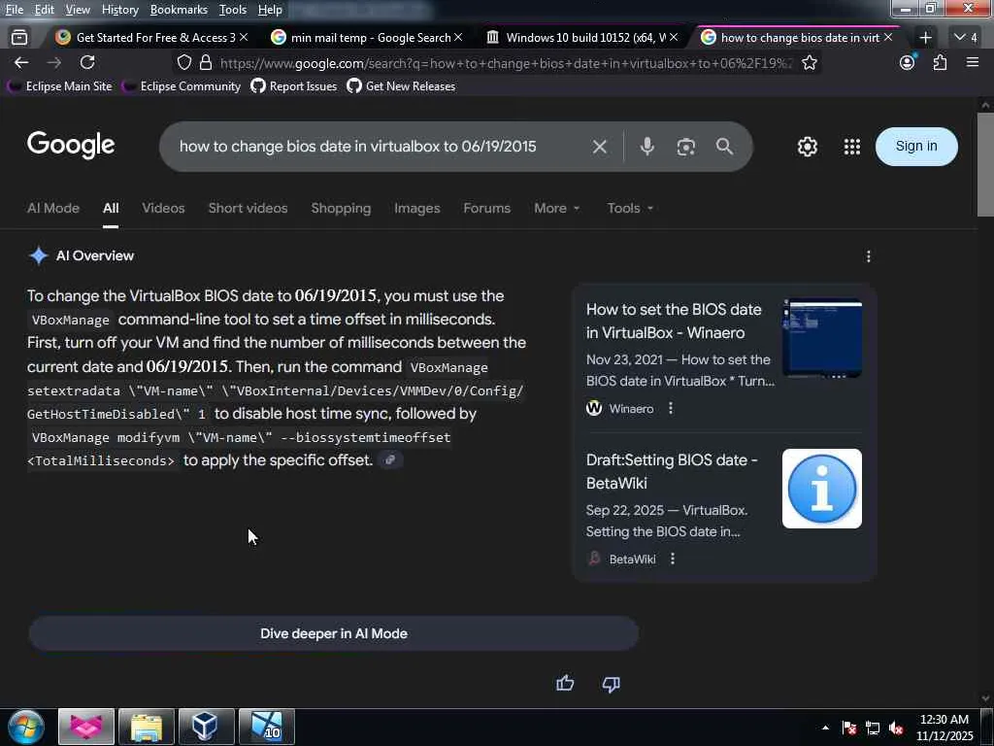
Task: Open the Firefox View tab overview icon
Action: point(19,38)
